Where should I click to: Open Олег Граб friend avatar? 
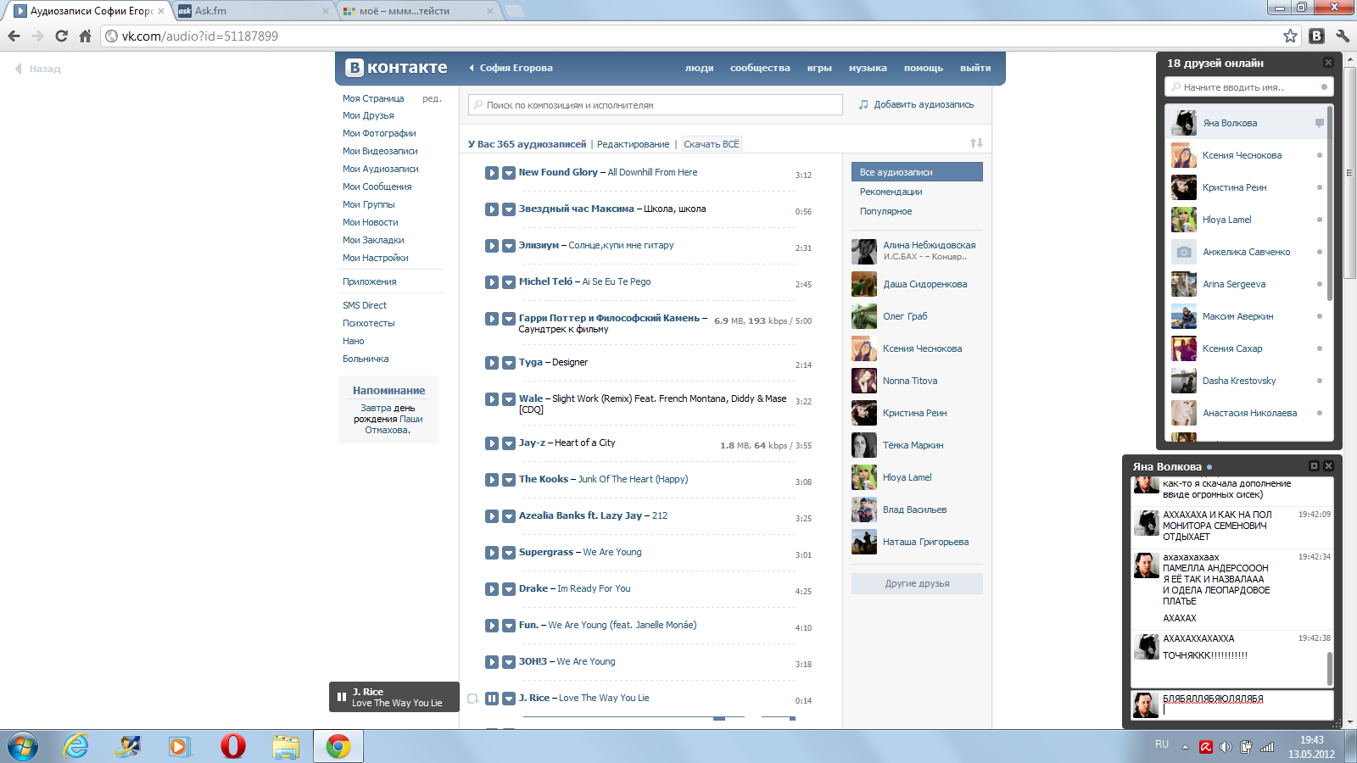(864, 316)
